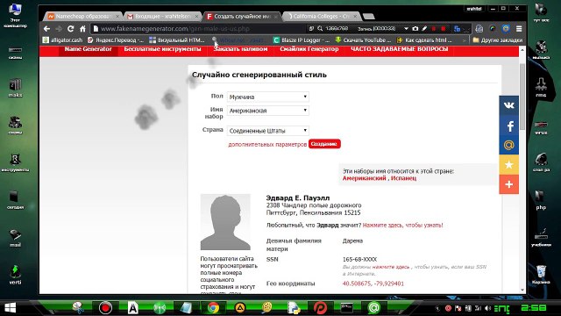Open the Имя набор dropdown showing Американская
Screen dimensions: 561x316
coord(267,111)
